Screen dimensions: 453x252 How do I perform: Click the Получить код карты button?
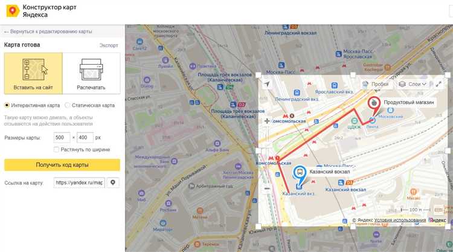(x=62, y=165)
